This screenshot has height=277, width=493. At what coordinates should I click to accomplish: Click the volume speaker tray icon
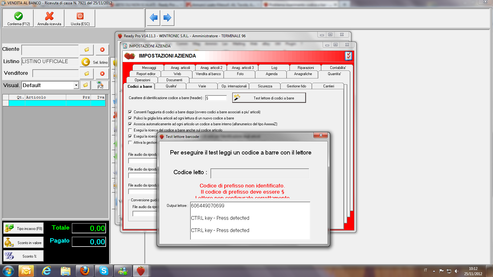tap(456, 271)
